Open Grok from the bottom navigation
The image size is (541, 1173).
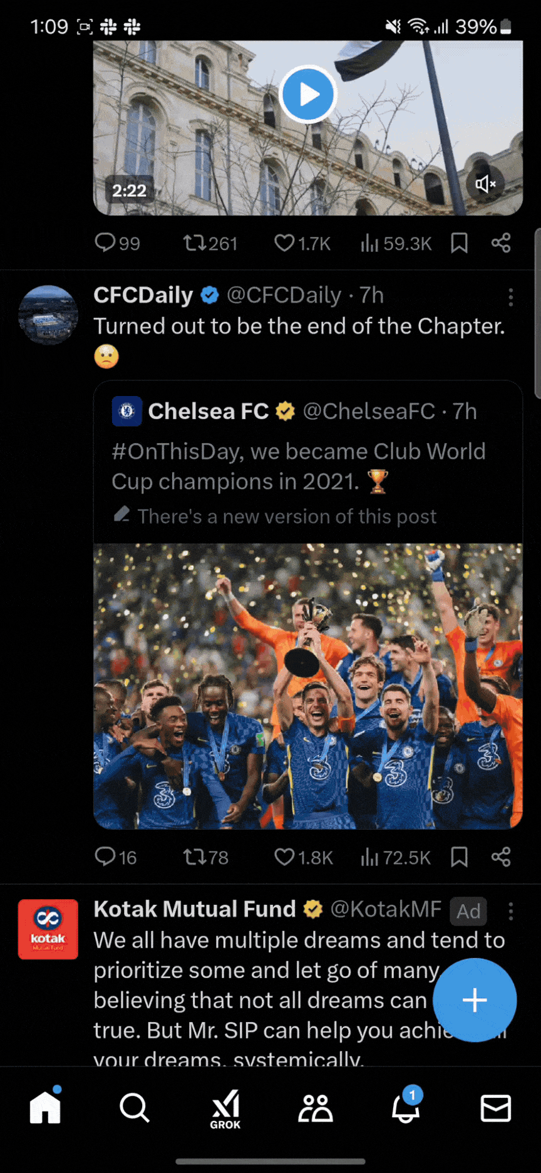(x=225, y=1108)
